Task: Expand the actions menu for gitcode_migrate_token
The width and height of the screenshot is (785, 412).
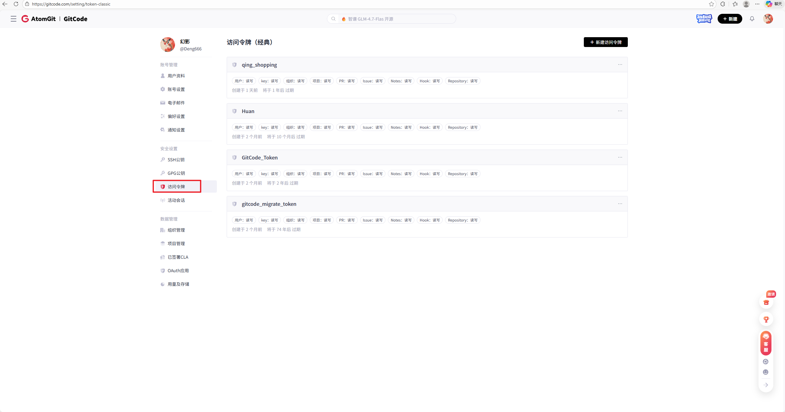Action: click(x=620, y=203)
